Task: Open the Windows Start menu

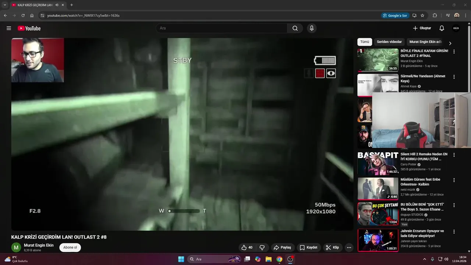Action: click(x=181, y=259)
